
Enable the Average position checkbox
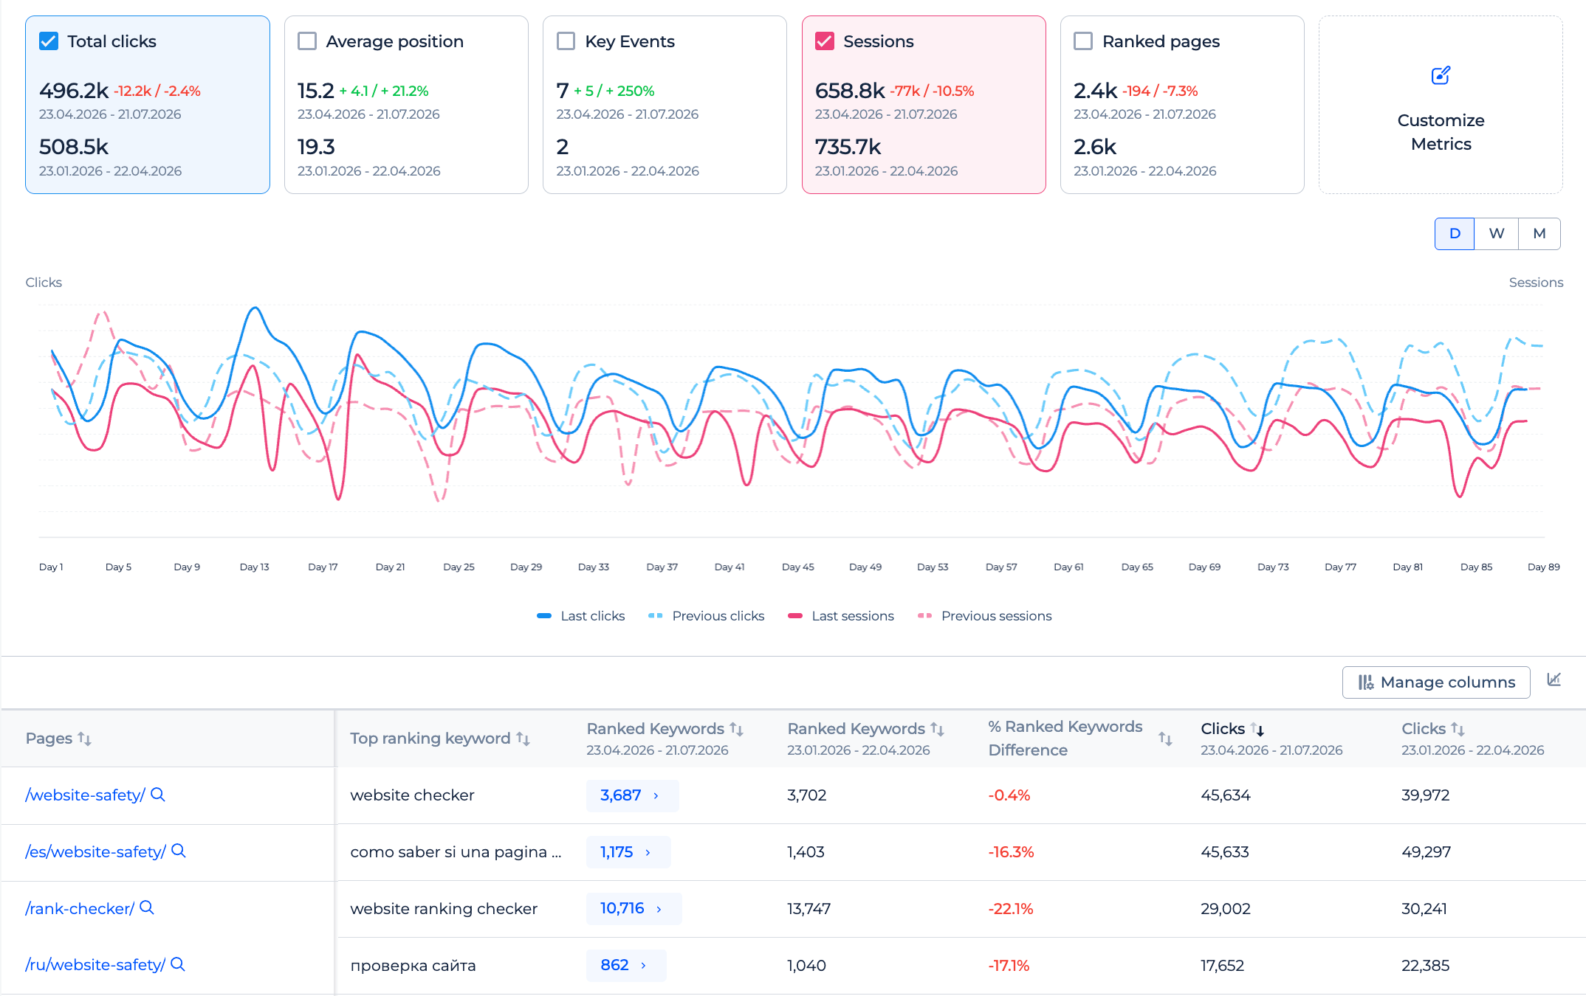pos(307,41)
